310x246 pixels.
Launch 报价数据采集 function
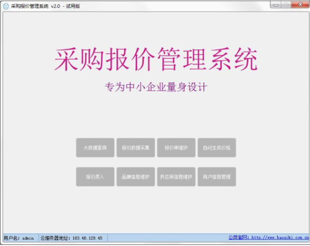point(136,147)
